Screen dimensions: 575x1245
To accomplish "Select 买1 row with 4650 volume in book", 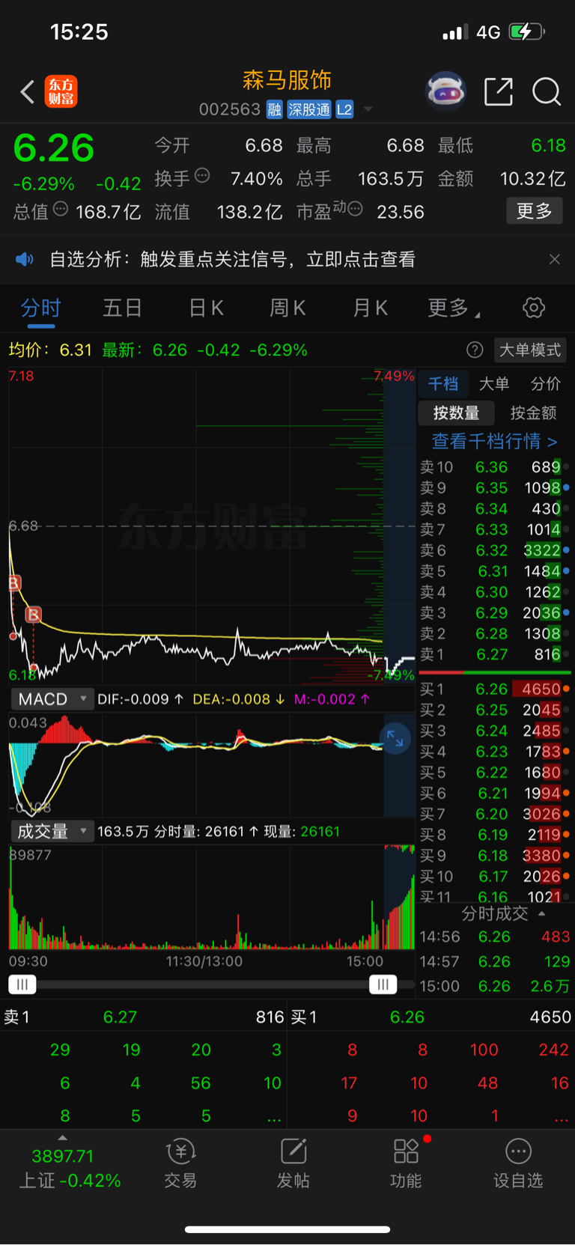I will [x=494, y=689].
